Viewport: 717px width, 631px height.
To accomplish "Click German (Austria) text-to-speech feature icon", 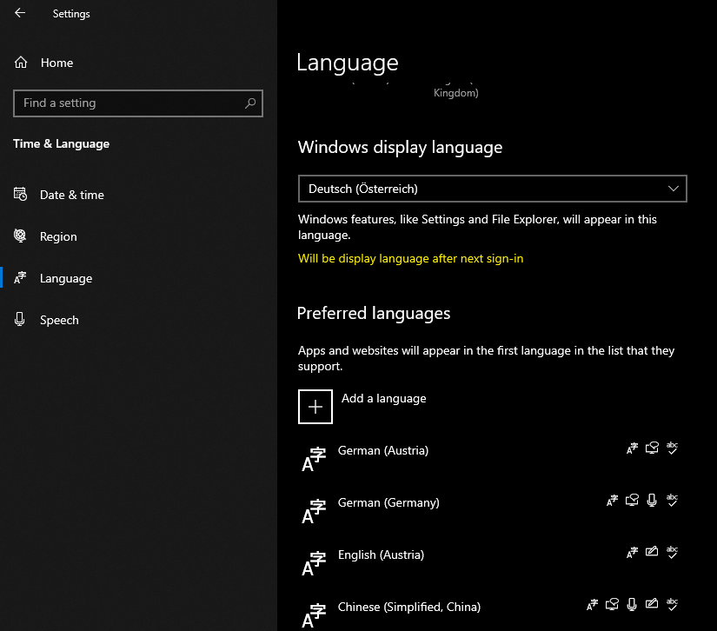I will click(x=652, y=448).
